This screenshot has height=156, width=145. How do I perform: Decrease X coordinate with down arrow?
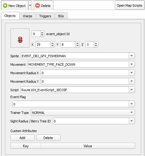pos(52,46)
